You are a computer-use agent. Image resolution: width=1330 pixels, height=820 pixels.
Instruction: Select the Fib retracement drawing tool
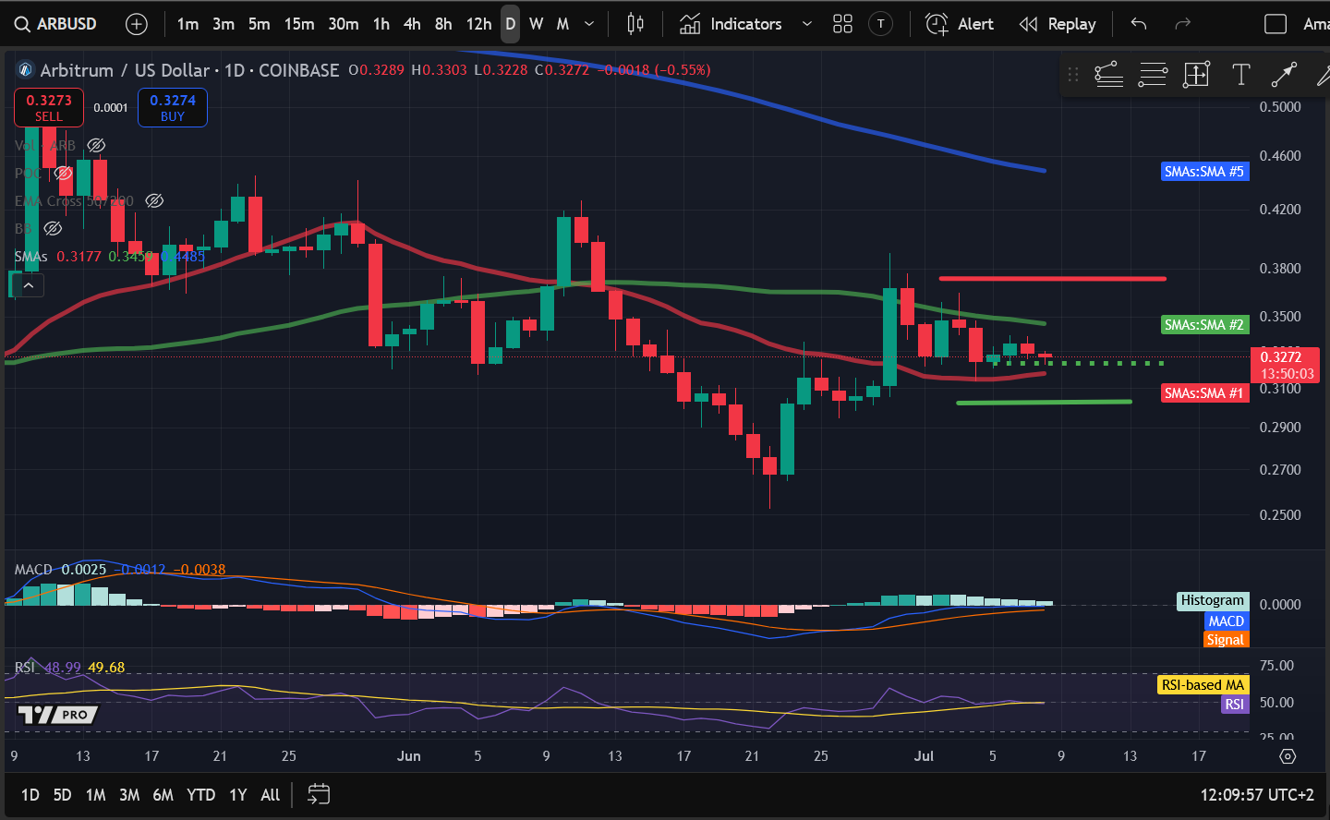(1108, 75)
